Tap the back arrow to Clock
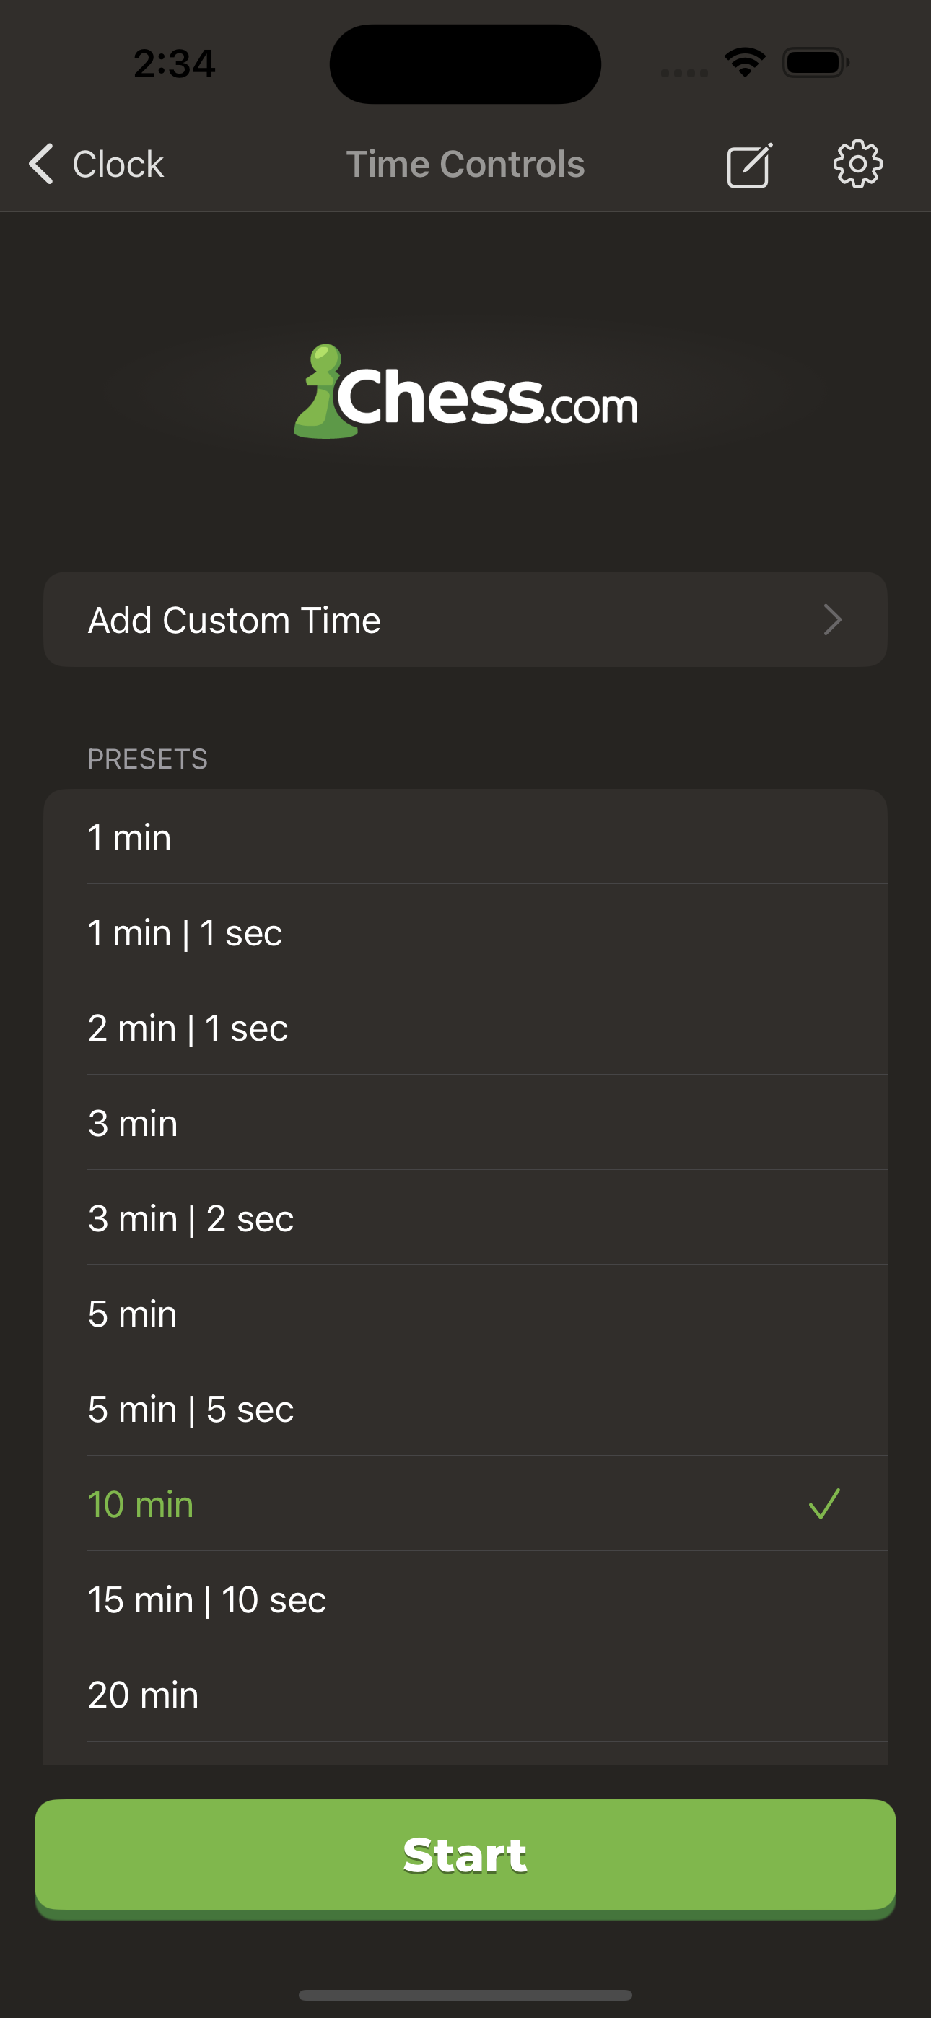The width and height of the screenshot is (931, 2018). (42, 165)
